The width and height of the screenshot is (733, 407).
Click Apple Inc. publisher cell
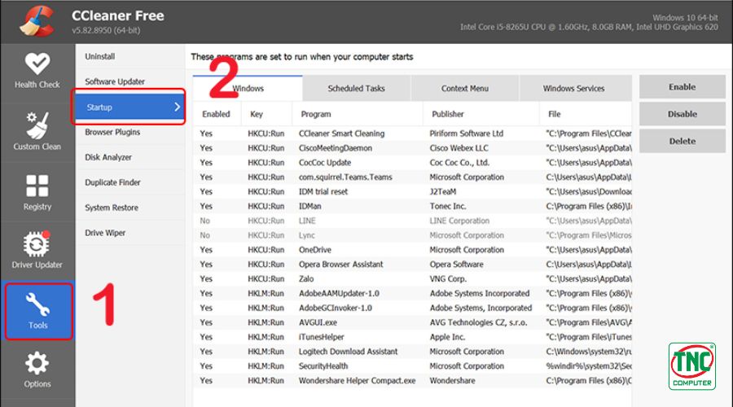(447, 337)
